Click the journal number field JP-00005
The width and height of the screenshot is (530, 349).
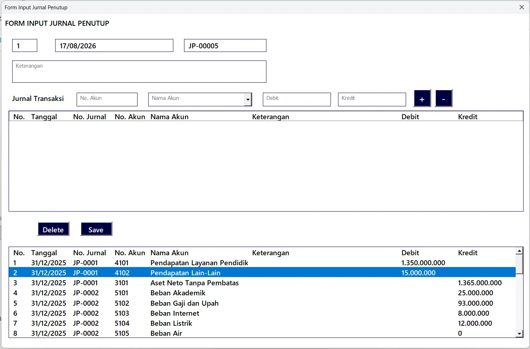(225, 45)
